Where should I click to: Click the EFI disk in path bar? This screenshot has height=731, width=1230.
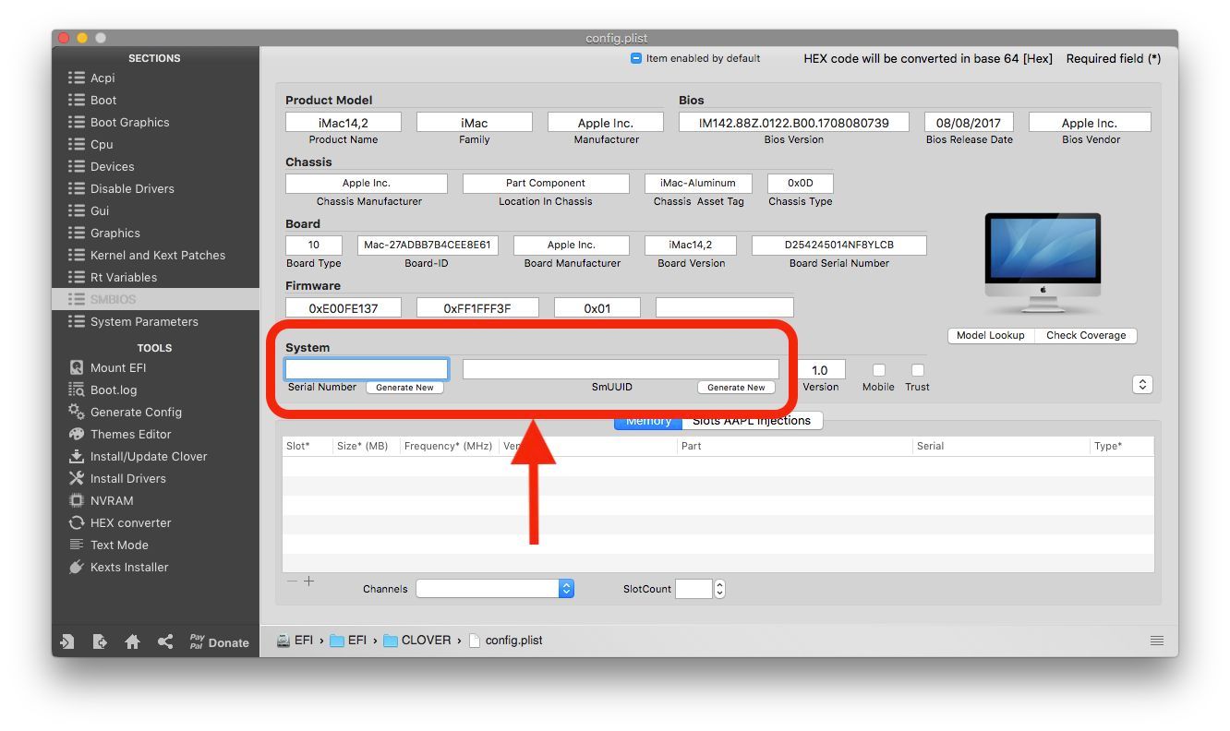(295, 640)
